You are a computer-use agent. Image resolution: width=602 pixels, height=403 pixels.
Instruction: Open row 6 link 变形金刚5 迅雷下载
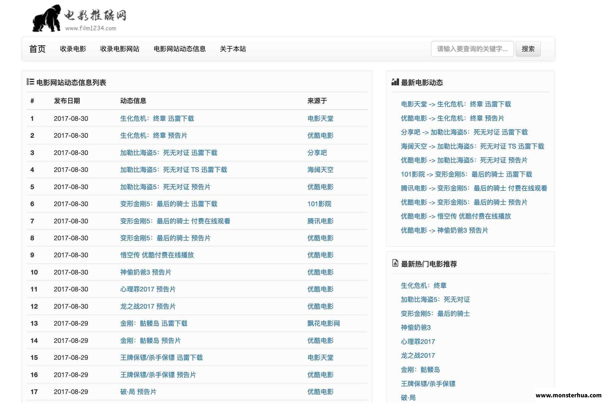click(x=169, y=204)
